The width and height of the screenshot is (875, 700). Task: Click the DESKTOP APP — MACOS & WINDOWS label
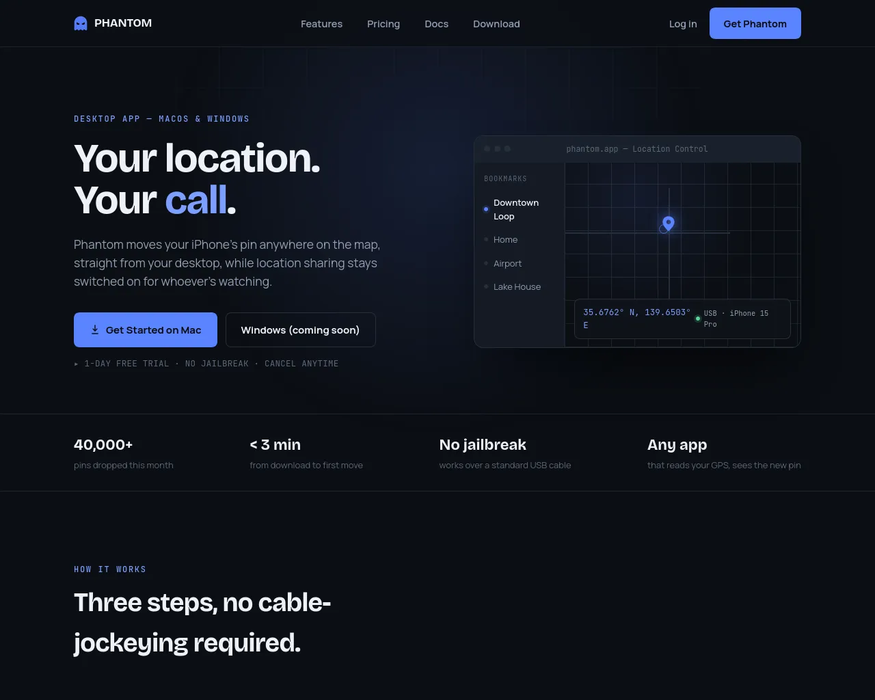click(161, 119)
